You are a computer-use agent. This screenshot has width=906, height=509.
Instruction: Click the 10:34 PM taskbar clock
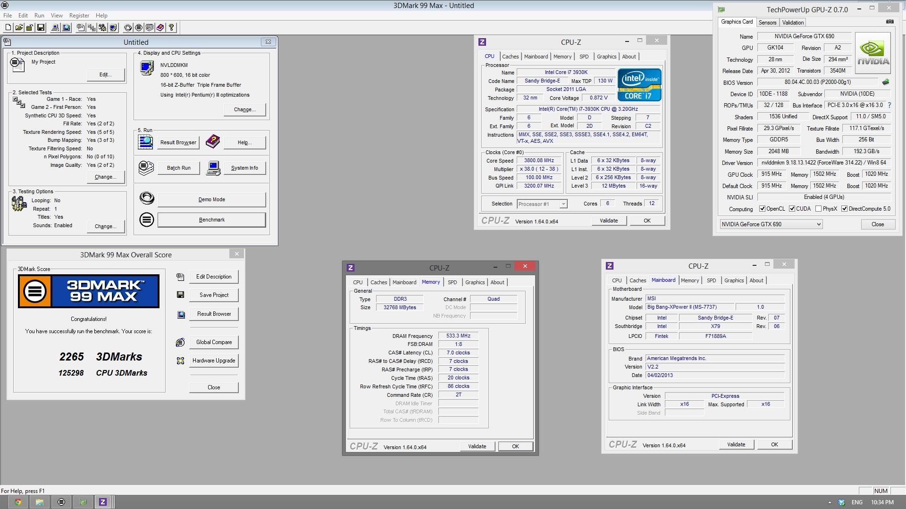click(882, 502)
